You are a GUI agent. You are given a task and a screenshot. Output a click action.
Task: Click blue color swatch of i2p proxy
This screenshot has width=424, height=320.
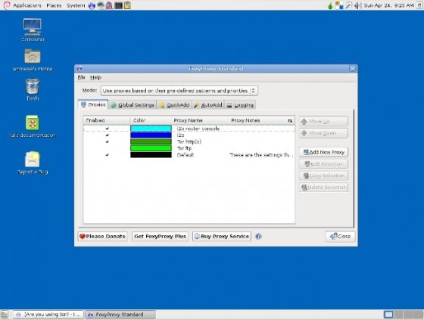(x=151, y=135)
